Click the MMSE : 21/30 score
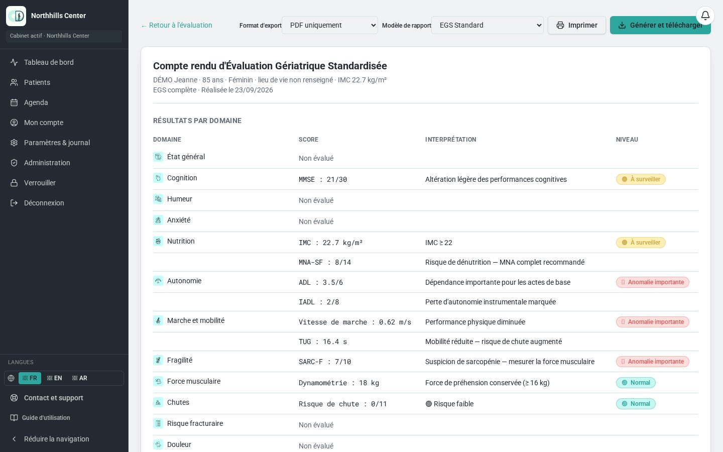The image size is (723, 452). tap(323, 179)
